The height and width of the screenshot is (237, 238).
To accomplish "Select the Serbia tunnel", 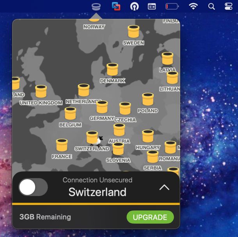I will pyautogui.click(x=153, y=157).
